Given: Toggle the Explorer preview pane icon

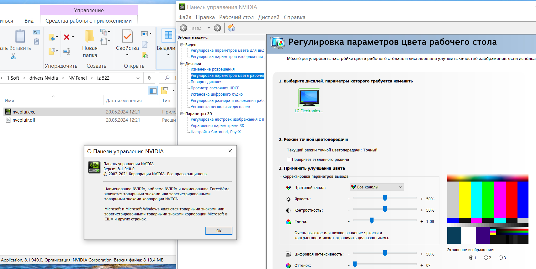Looking at the screenshot, I should pos(153,91).
